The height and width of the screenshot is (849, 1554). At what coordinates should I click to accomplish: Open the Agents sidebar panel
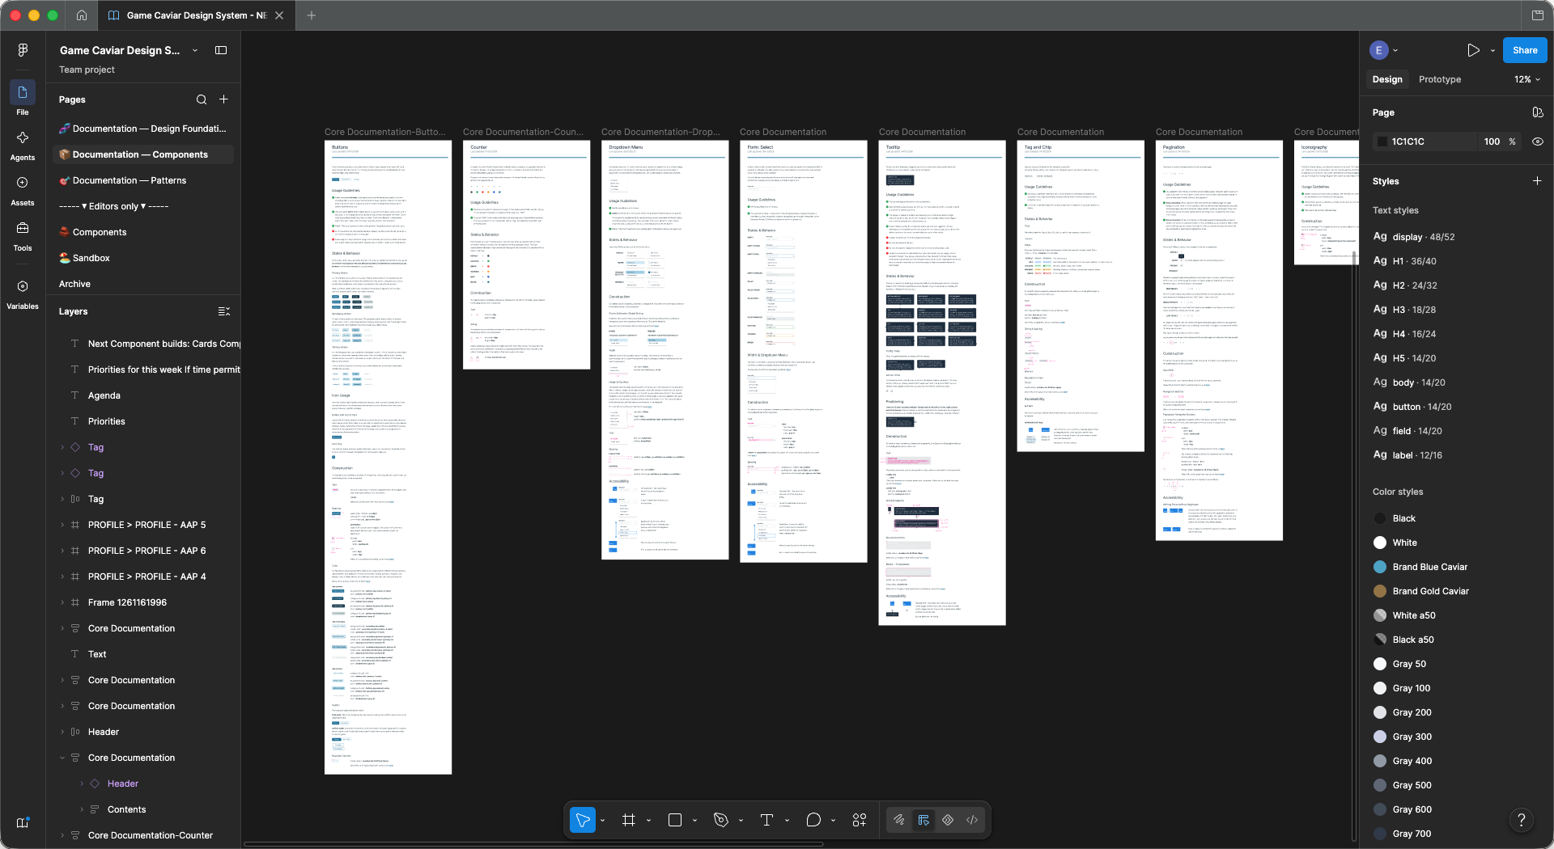[x=23, y=144]
